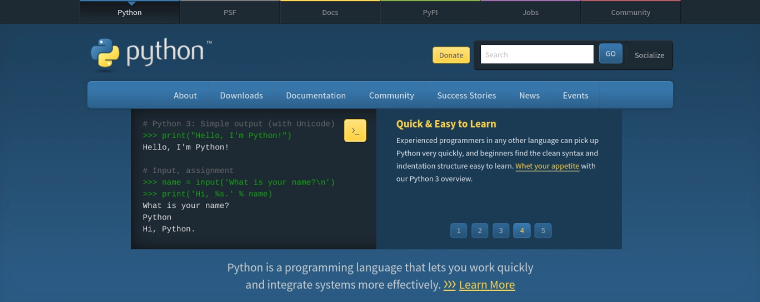Switch to slide 3 of carousel
760x302 pixels.
pos(500,230)
